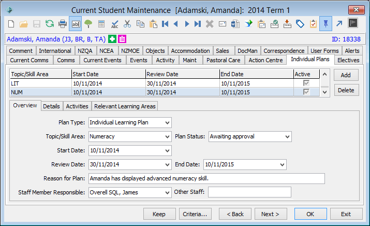Screen dimensions: 370x226
Task: Open the Correspondence tab
Action: [x=284, y=51]
